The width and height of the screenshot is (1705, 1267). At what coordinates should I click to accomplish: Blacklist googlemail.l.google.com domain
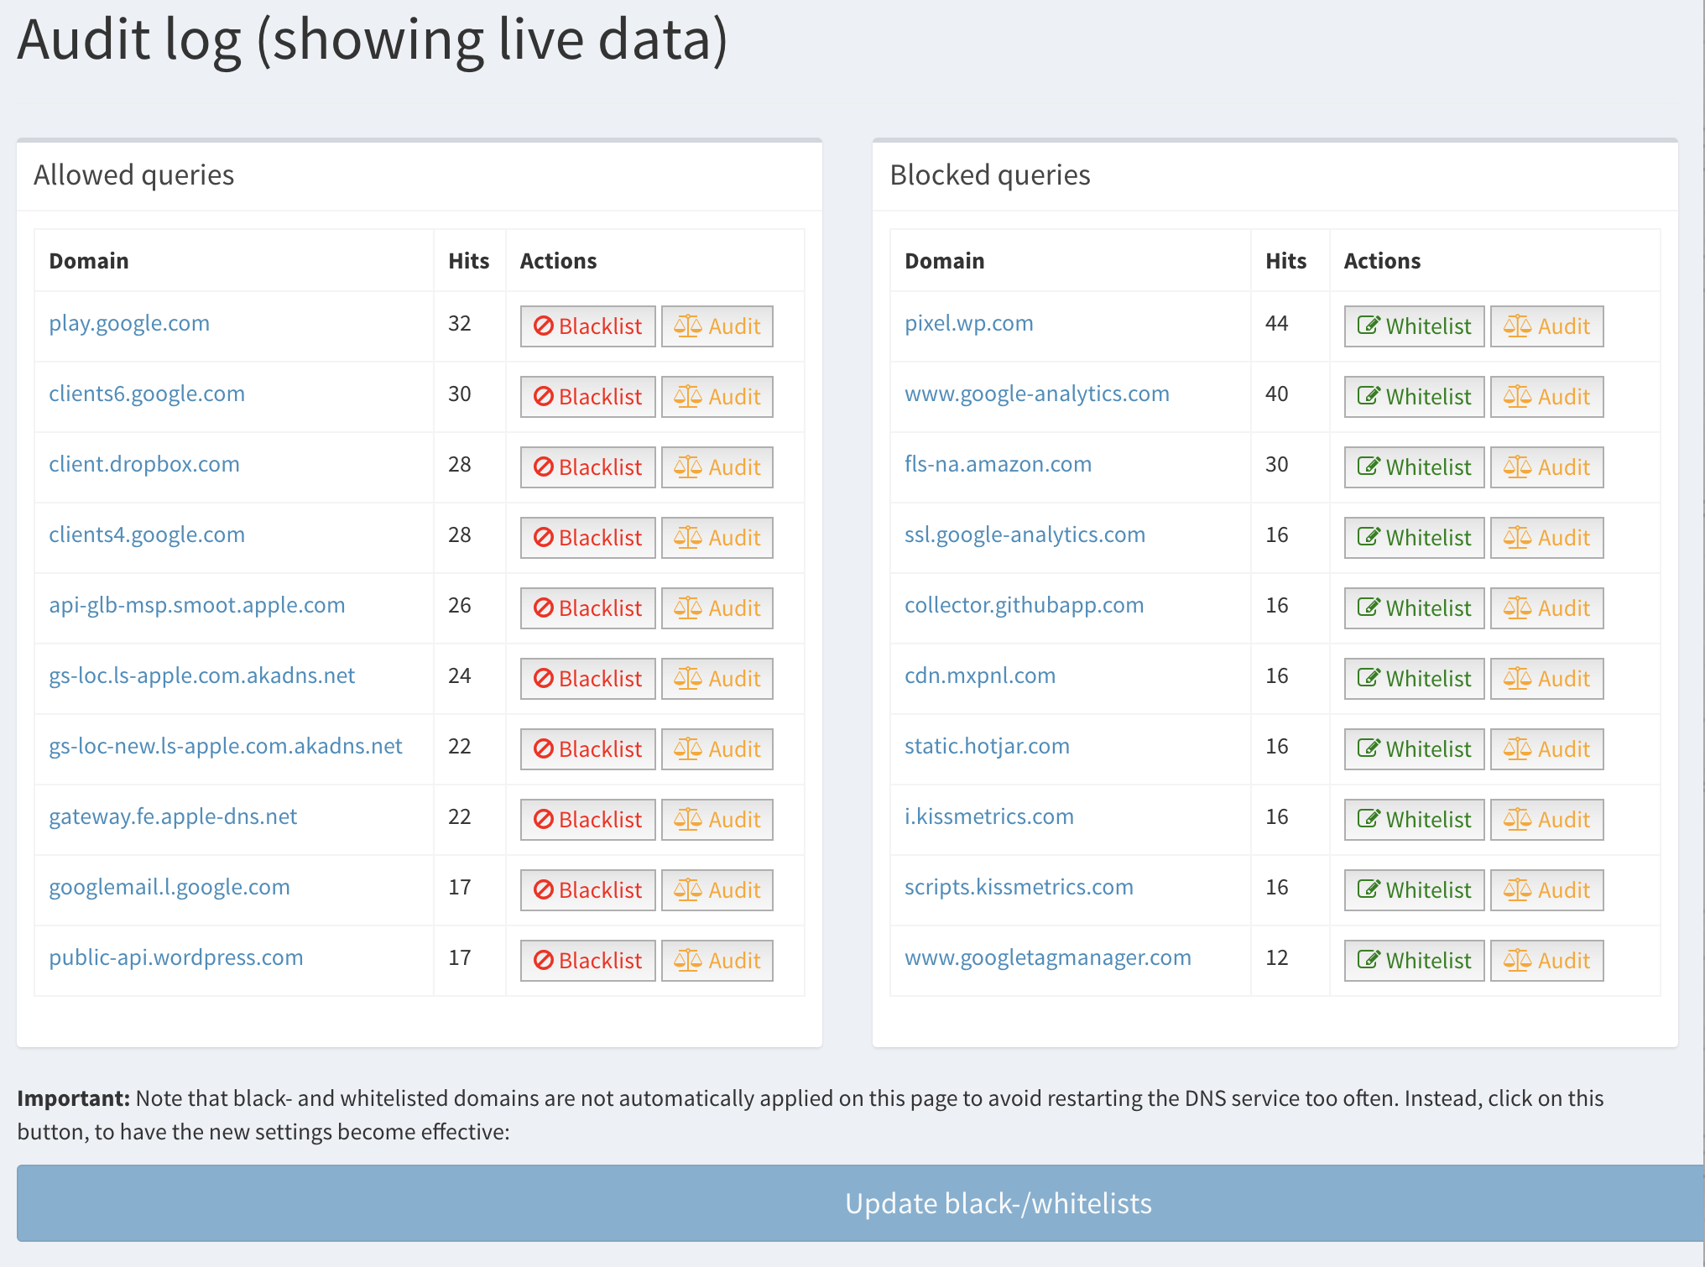pyautogui.click(x=587, y=890)
